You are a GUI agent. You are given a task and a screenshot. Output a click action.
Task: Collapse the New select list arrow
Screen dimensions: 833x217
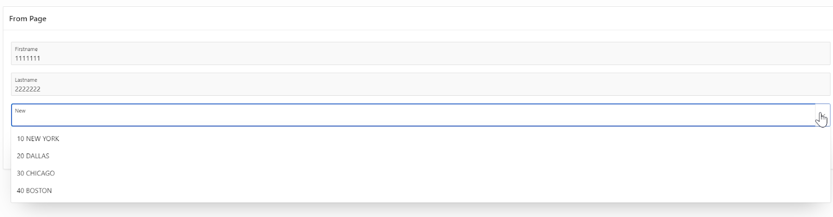(x=823, y=115)
